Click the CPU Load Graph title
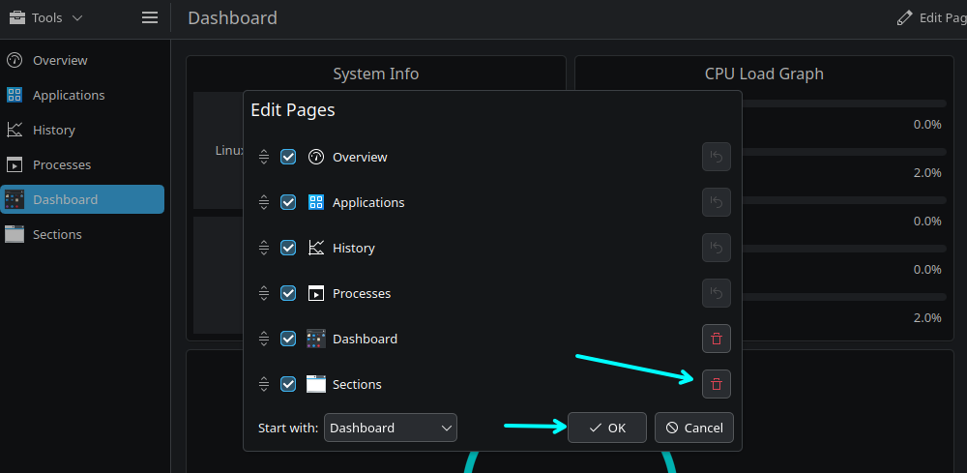Image resolution: width=967 pixels, height=473 pixels. pyautogui.click(x=764, y=74)
